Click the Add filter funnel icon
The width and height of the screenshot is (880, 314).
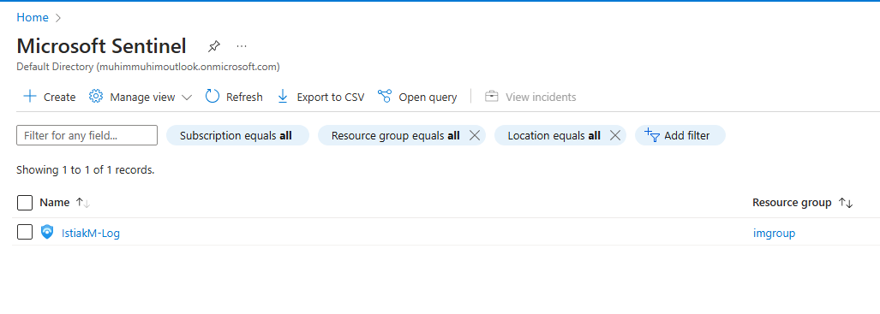click(x=652, y=135)
